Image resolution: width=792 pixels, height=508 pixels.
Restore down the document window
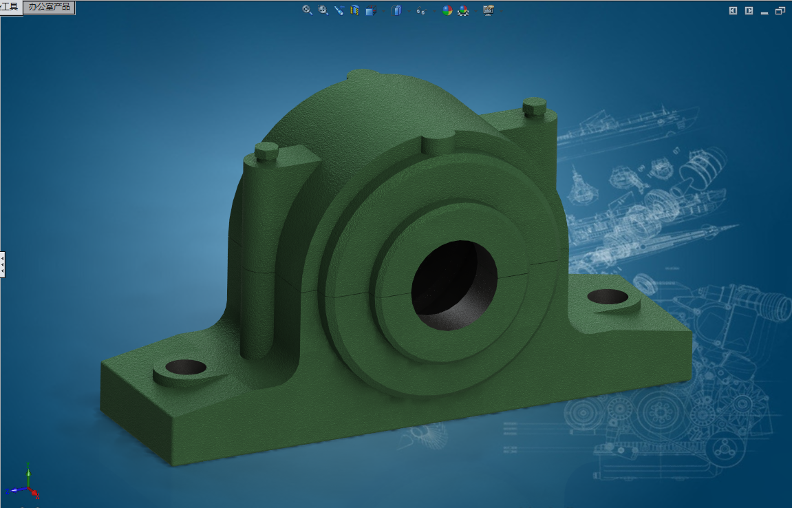[780, 10]
